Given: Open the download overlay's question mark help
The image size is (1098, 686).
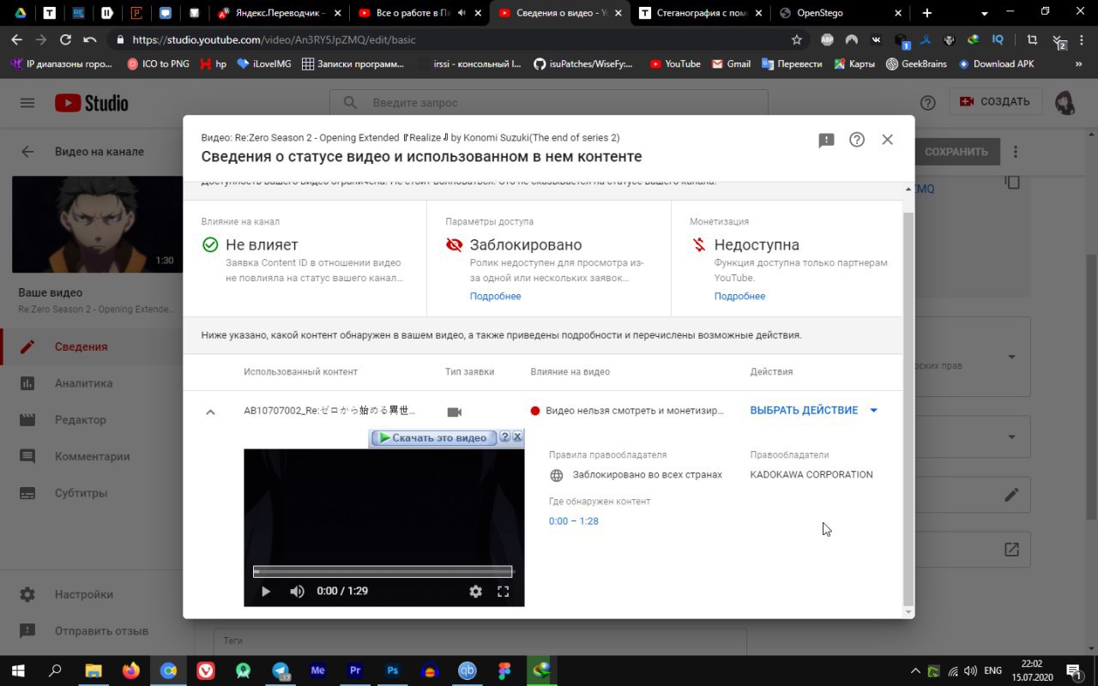Looking at the screenshot, I should click(x=504, y=437).
